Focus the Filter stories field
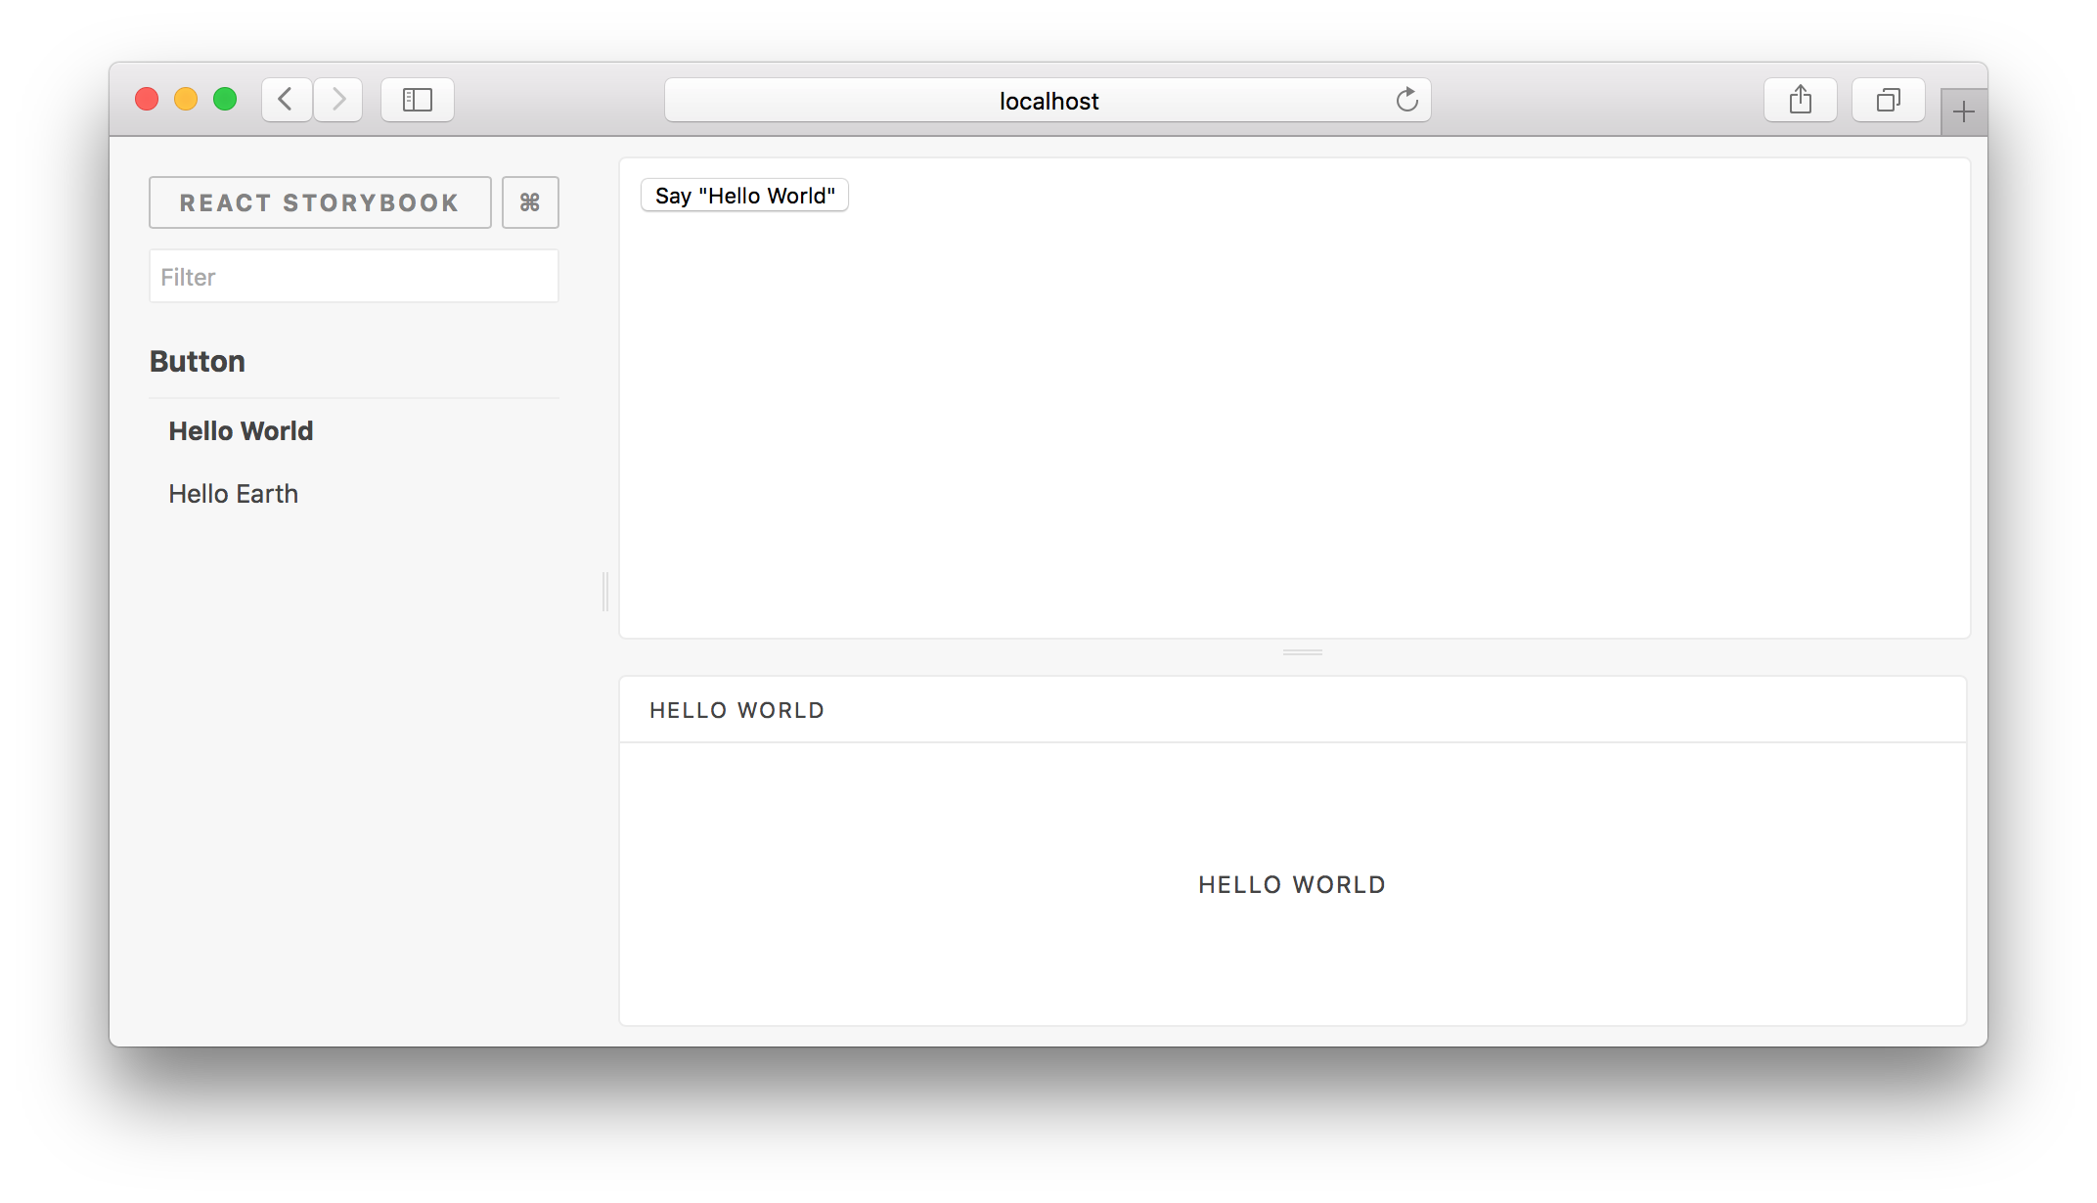Viewport: 2097px width, 1203px height. click(353, 277)
